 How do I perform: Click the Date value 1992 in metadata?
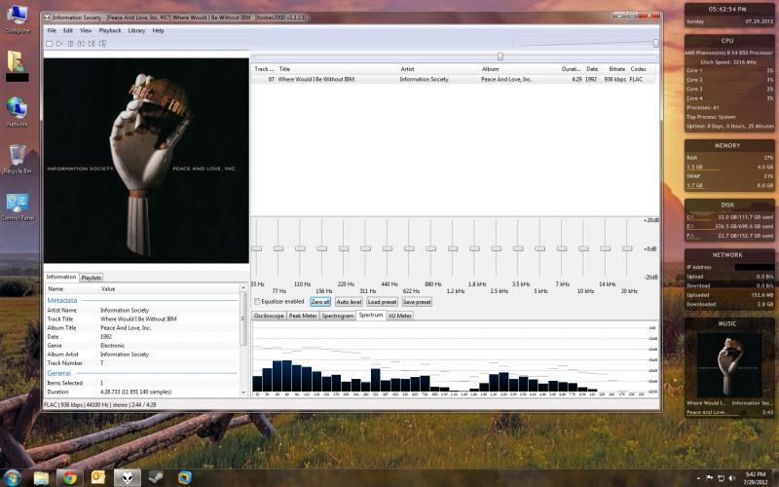pyautogui.click(x=106, y=336)
